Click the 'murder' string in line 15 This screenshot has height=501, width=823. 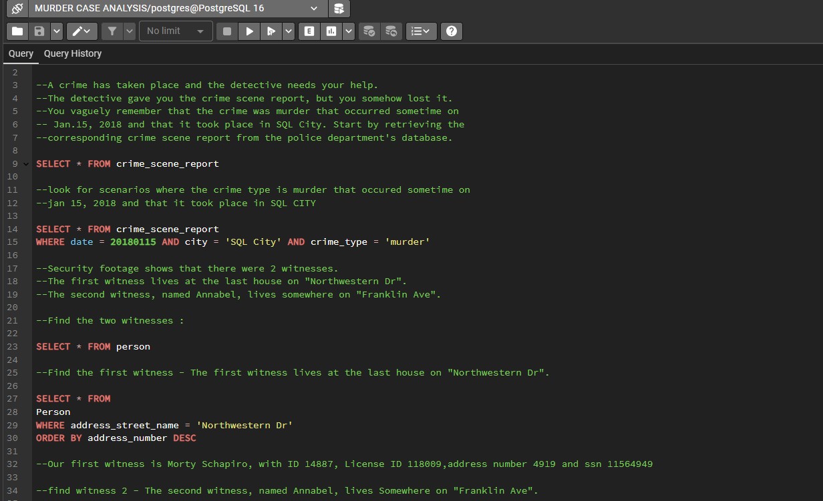pos(407,242)
